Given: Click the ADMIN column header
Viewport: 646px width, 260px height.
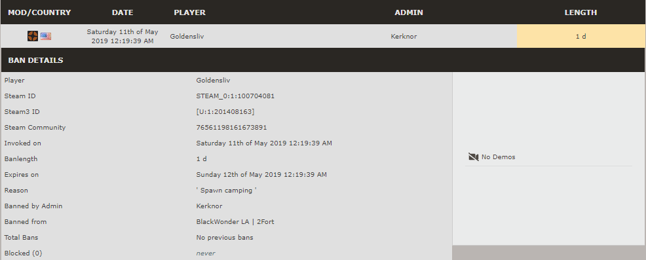Looking at the screenshot, I should pyautogui.click(x=409, y=12).
